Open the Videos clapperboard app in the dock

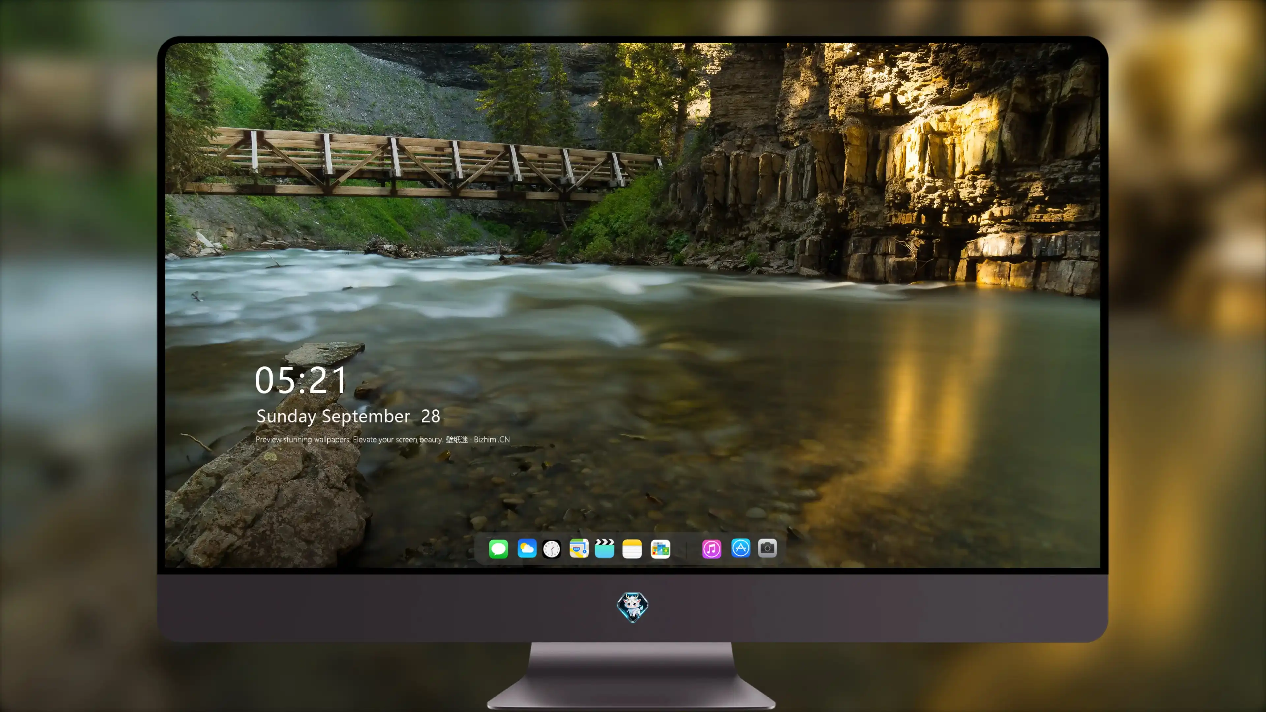pos(605,549)
